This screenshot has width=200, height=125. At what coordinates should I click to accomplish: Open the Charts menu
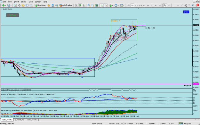24,2
